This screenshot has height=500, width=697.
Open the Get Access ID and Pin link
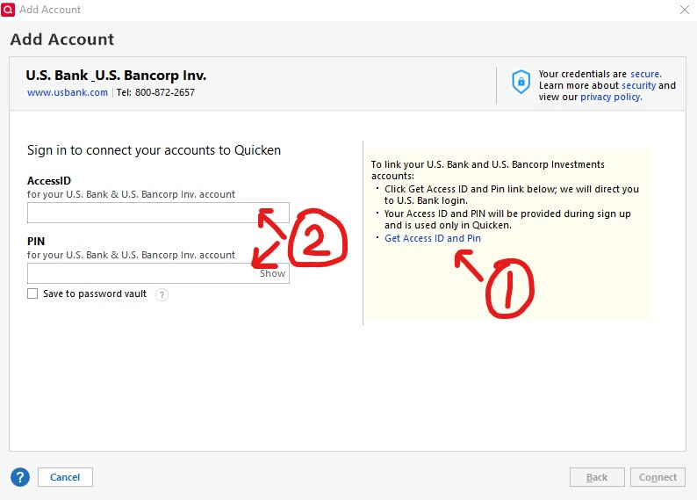(433, 238)
